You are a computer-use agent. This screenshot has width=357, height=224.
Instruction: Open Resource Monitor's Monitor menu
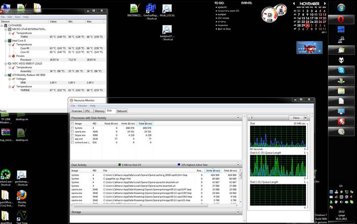(83, 106)
